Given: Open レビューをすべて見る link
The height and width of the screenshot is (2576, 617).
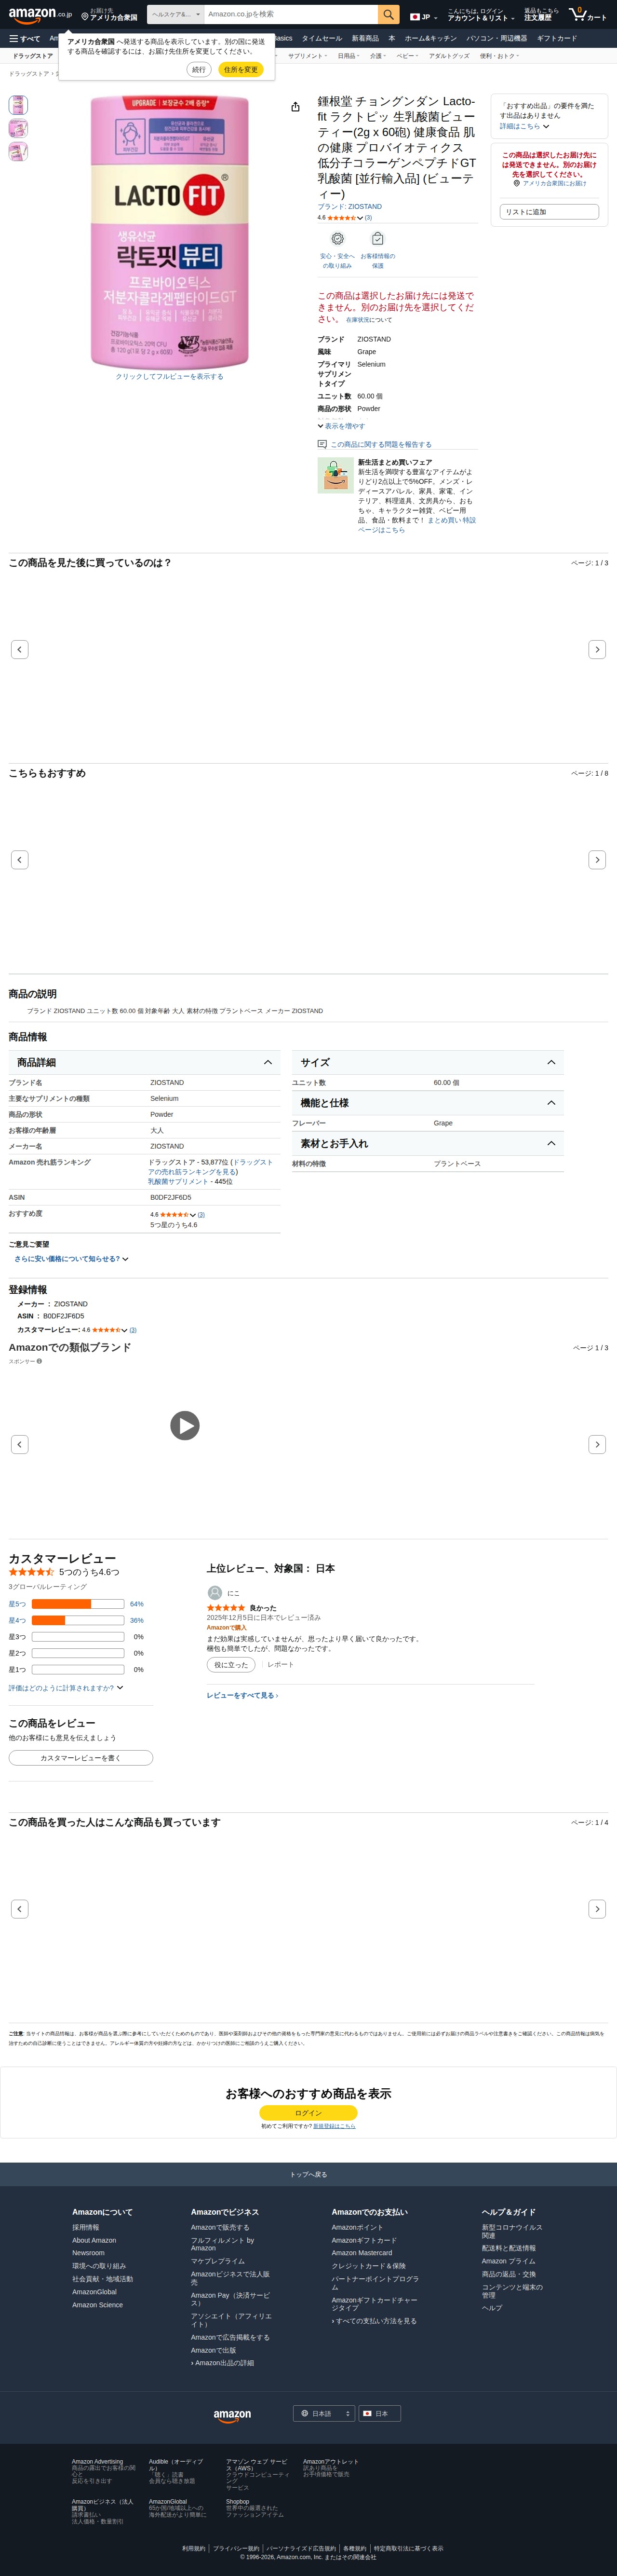Looking at the screenshot, I should point(242,1696).
